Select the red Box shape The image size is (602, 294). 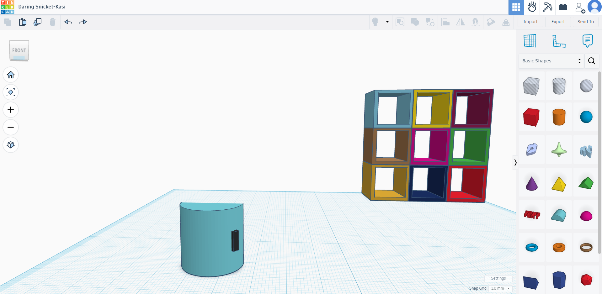pyautogui.click(x=531, y=117)
